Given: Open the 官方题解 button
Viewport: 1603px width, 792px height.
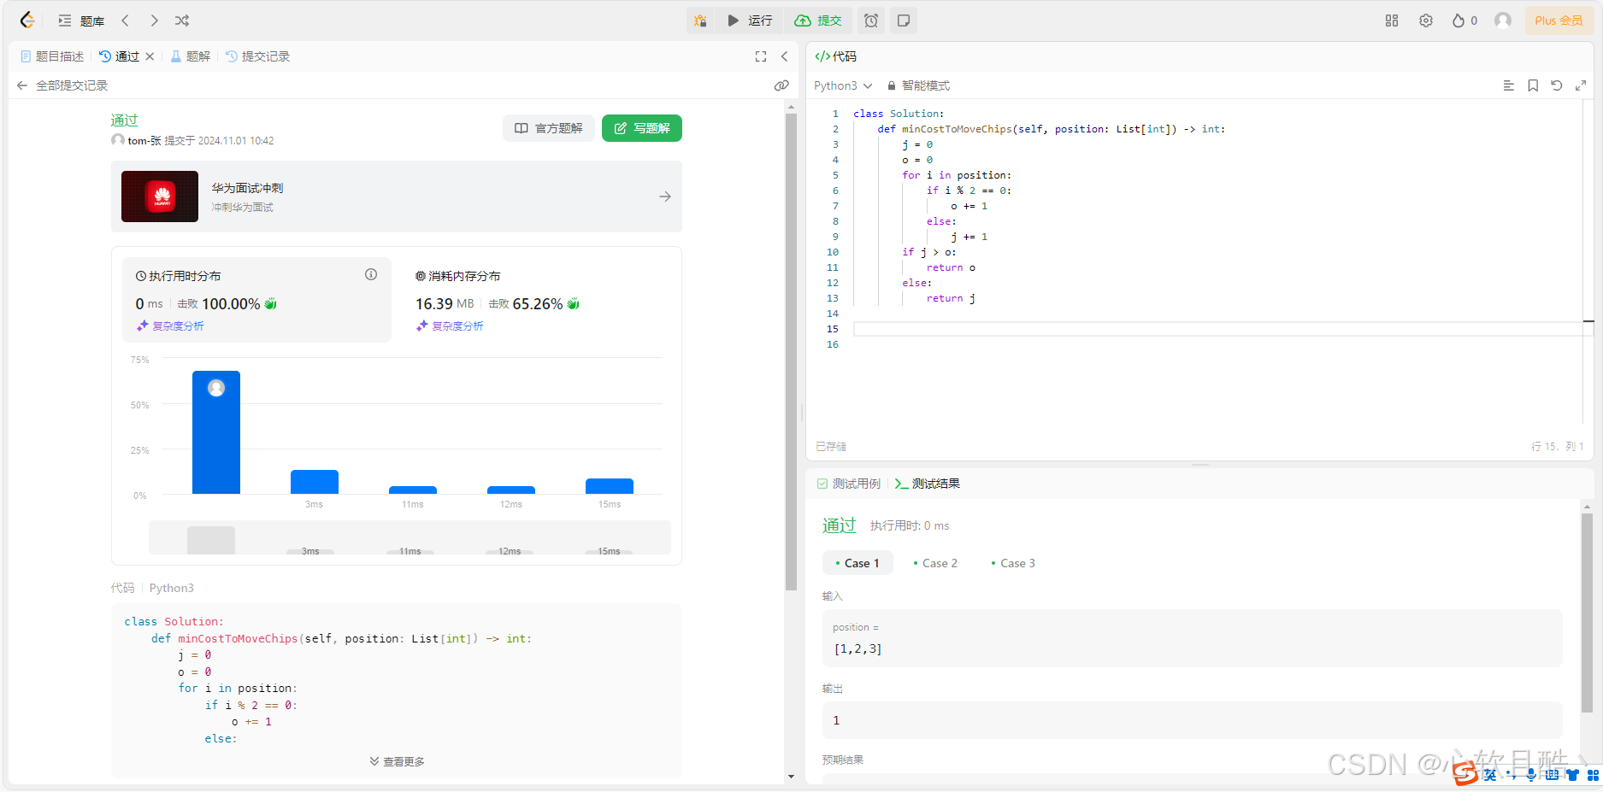Looking at the screenshot, I should [548, 128].
